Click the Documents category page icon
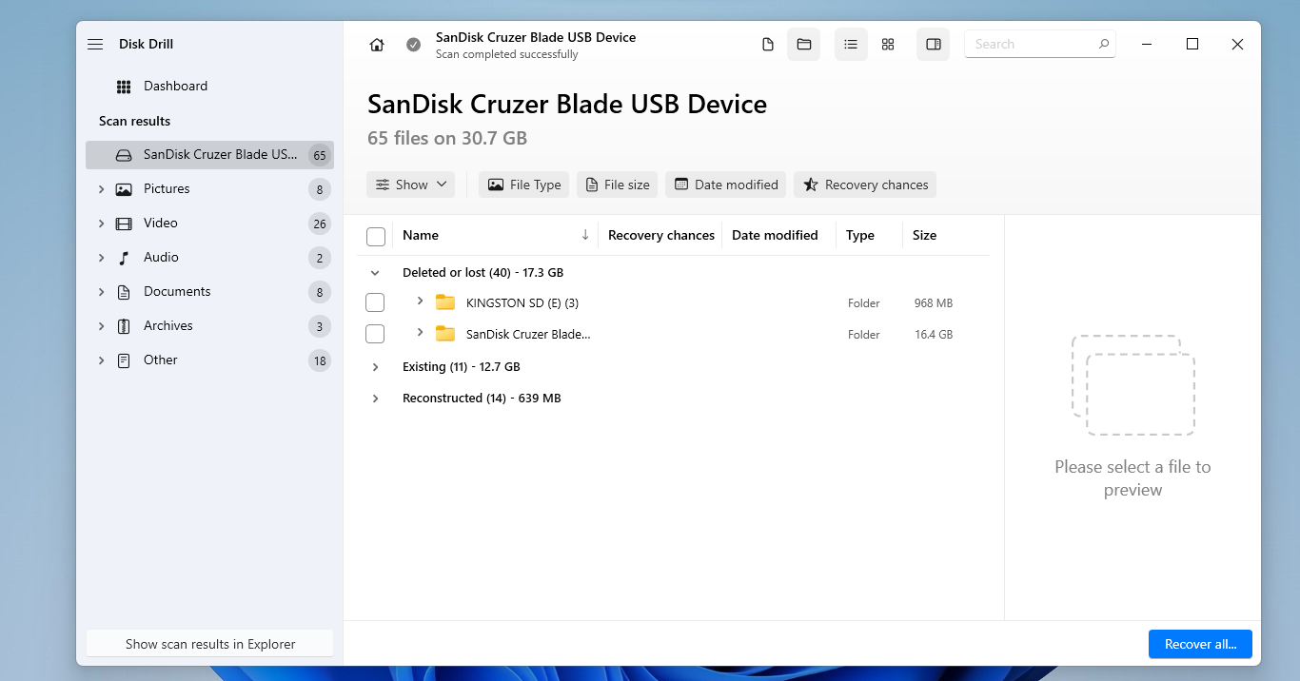Image resolution: width=1300 pixels, height=681 pixels. pyautogui.click(x=124, y=292)
